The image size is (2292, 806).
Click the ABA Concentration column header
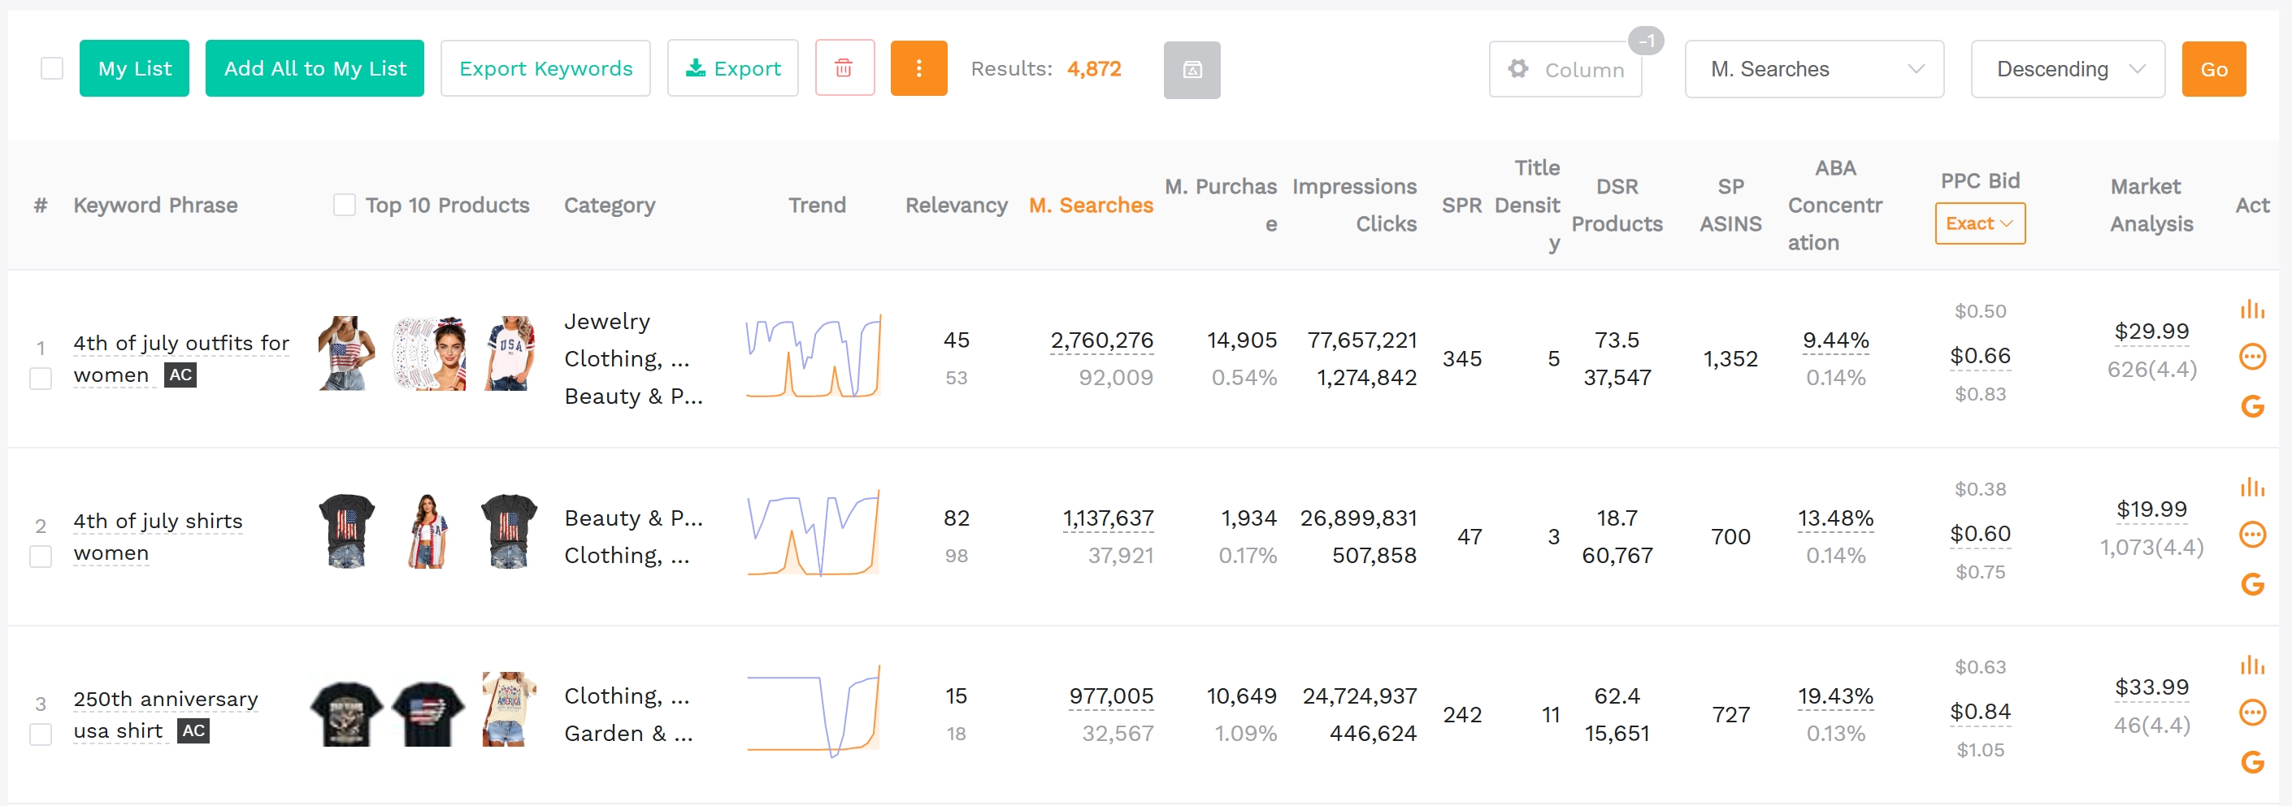click(1834, 206)
